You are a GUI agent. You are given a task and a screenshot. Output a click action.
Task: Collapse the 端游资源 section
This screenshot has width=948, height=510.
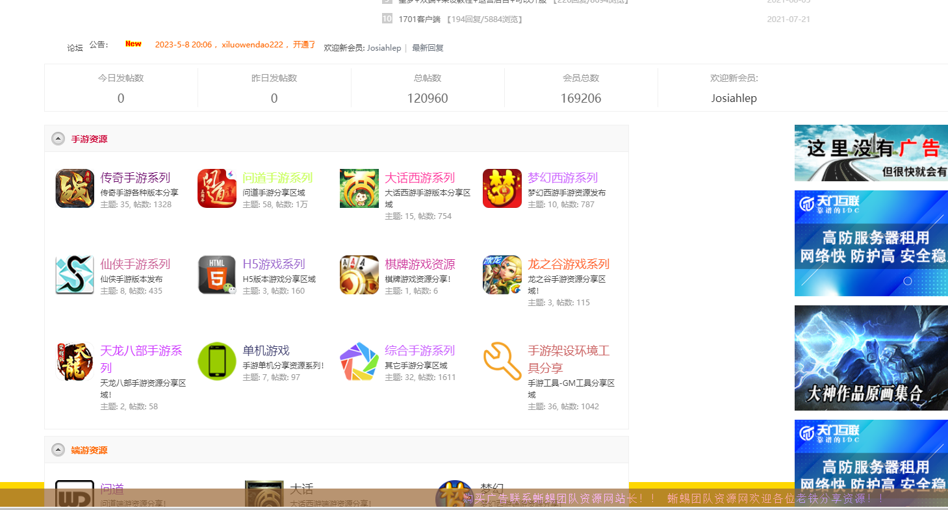(x=58, y=450)
